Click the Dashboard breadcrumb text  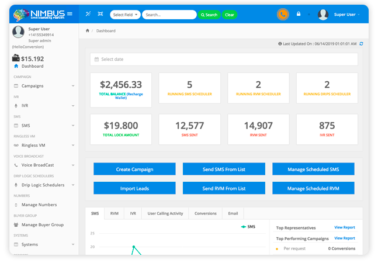tap(106, 30)
